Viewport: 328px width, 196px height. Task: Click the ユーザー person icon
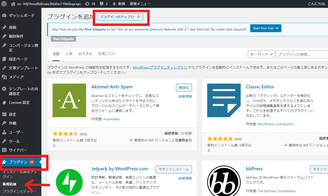pyautogui.click(x=4, y=132)
